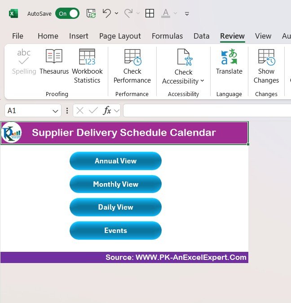Open the Redo history dropdown
This screenshot has height=303, width=291.
point(138,13)
